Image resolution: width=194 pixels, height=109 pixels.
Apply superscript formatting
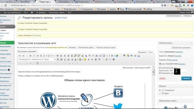[x=89, y=60]
